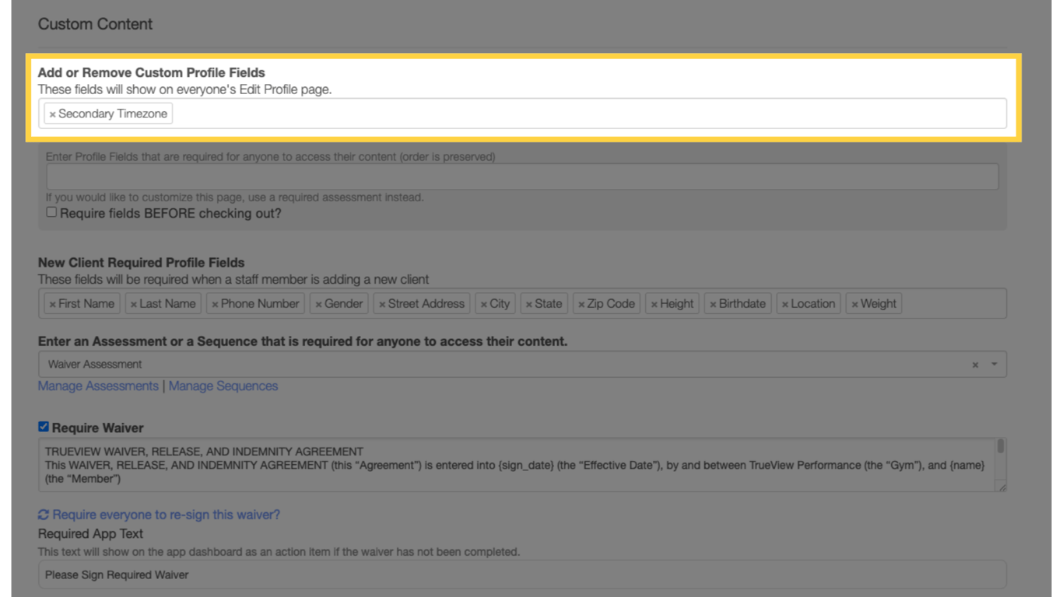Remove "Weight" from required fields
Screen dimensions: 1063x597
854,304
